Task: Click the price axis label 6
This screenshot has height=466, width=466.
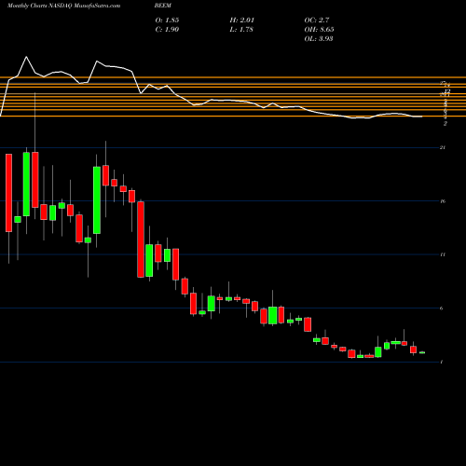Action: point(442,308)
